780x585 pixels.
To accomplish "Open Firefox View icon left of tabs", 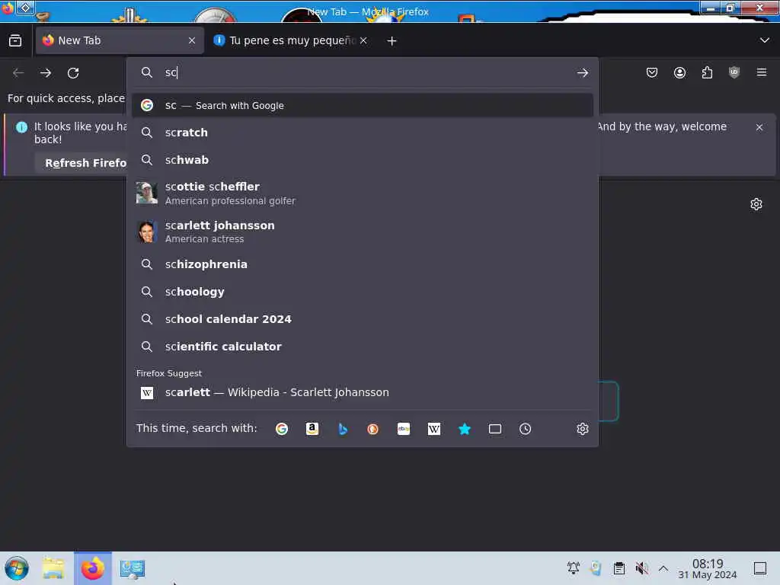I will [15, 41].
